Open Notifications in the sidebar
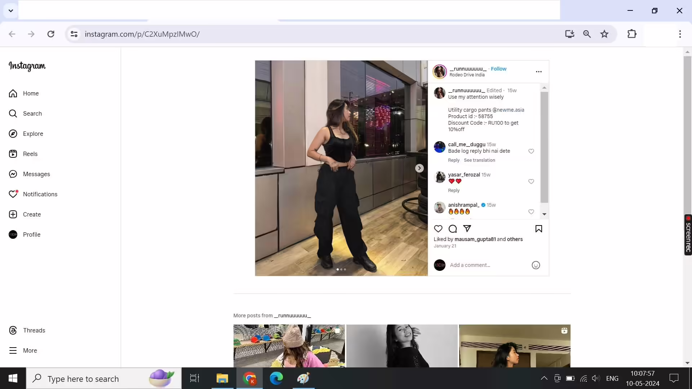This screenshot has height=389, width=692. 33,194
